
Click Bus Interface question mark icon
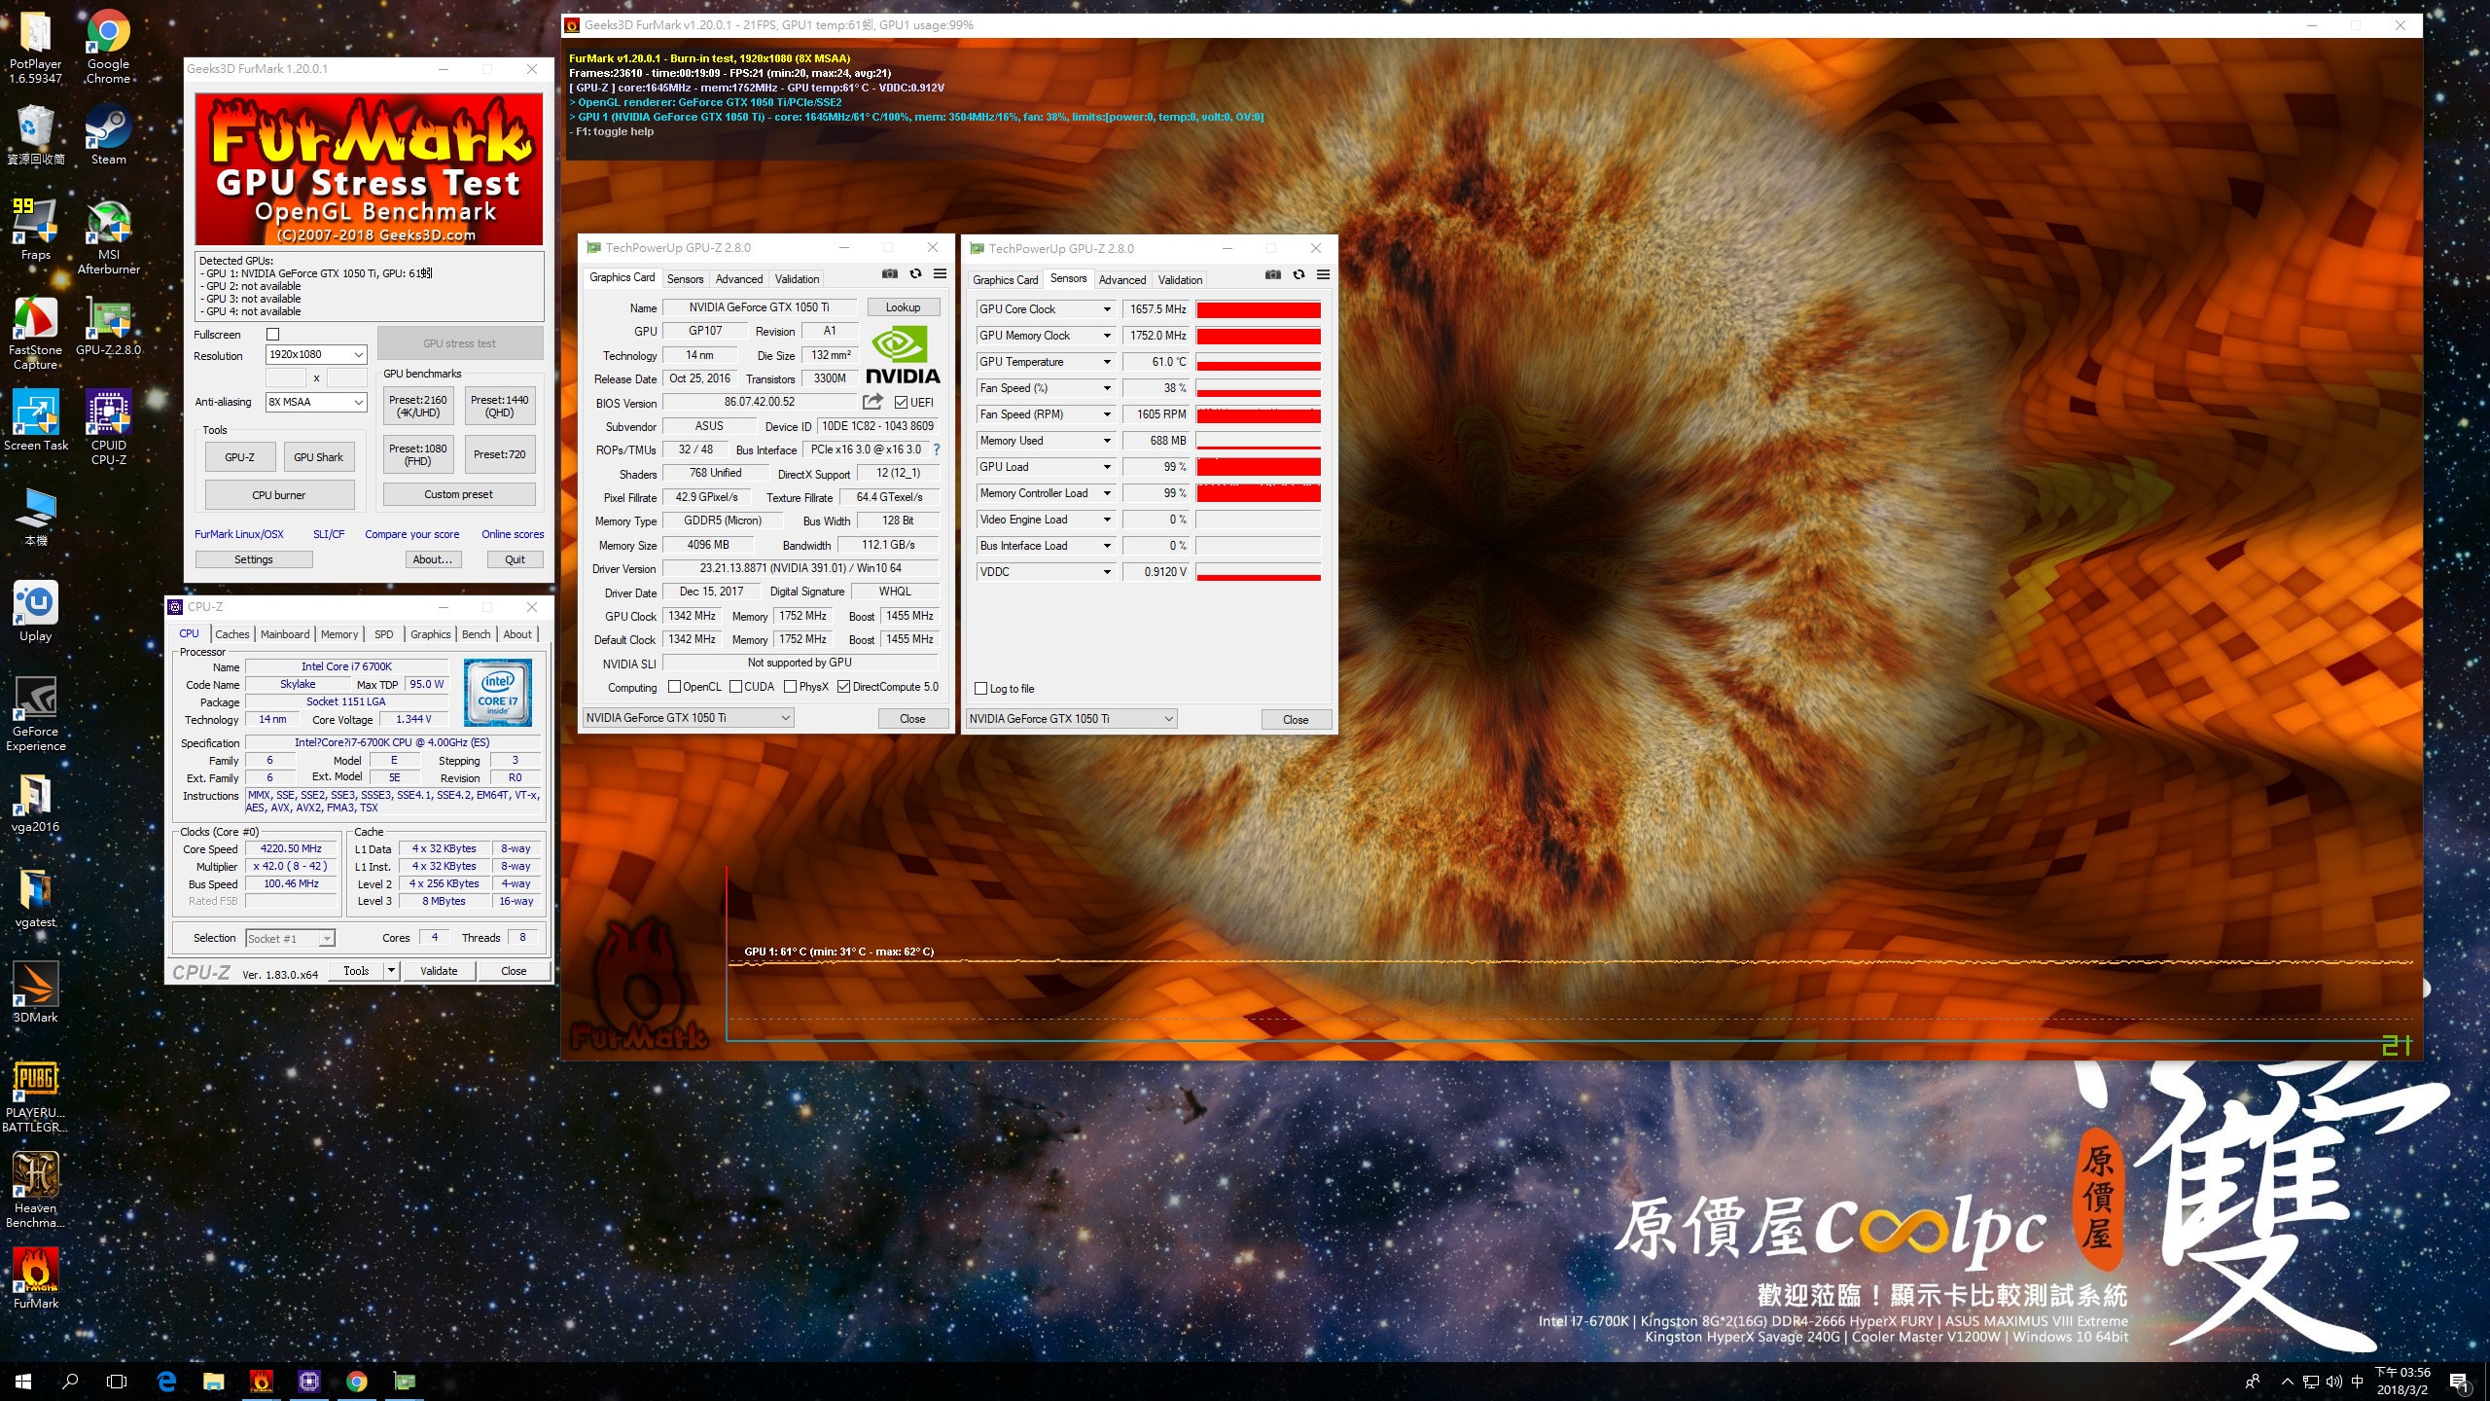coord(937,449)
